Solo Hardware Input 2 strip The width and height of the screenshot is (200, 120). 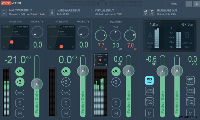coord(66,103)
